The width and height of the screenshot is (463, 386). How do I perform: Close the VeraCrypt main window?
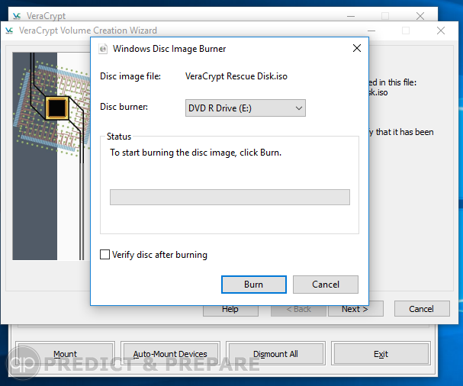point(420,16)
